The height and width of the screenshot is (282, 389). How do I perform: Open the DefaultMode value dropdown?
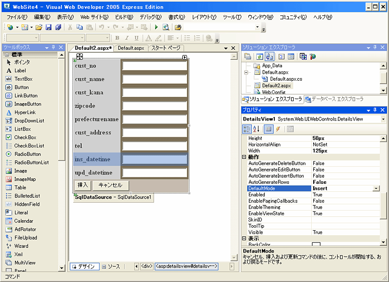[376, 189]
